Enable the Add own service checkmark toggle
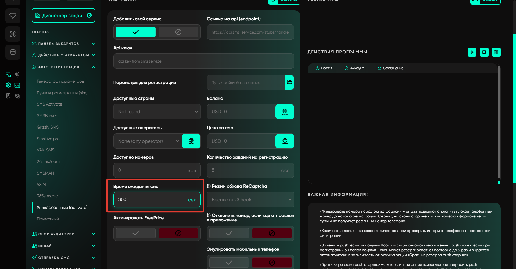This screenshot has height=269, width=516. pos(136,32)
